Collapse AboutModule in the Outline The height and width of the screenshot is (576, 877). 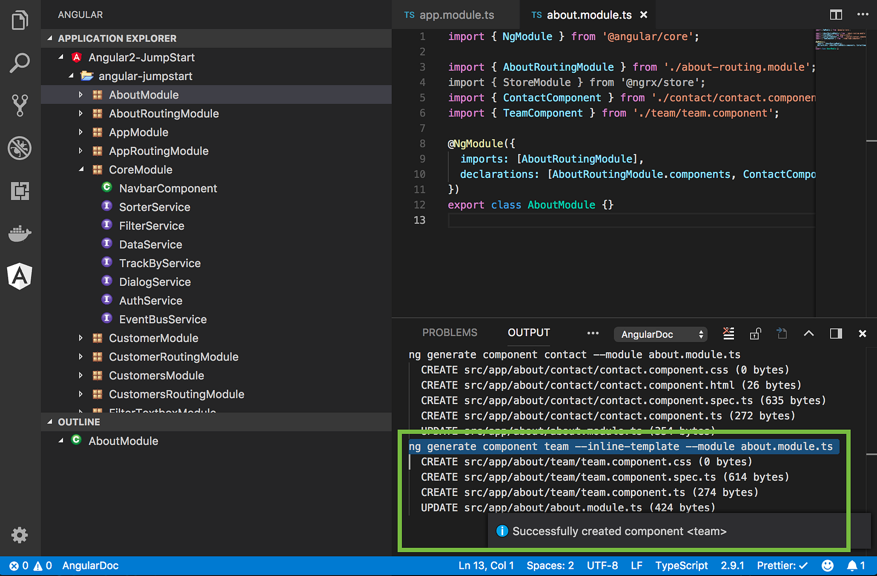[x=61, y=440]
